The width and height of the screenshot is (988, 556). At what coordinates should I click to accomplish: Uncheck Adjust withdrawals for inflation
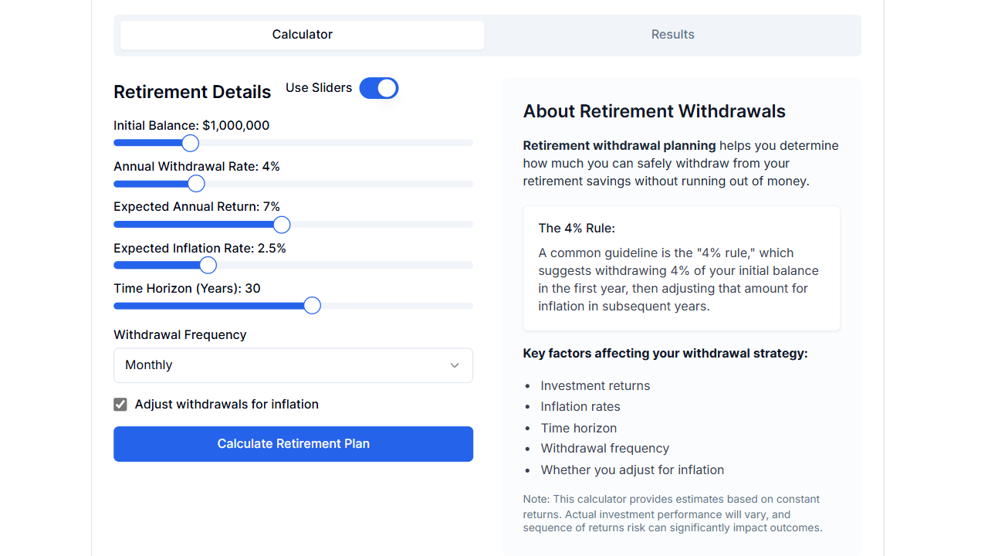click(x=120, y=404)
